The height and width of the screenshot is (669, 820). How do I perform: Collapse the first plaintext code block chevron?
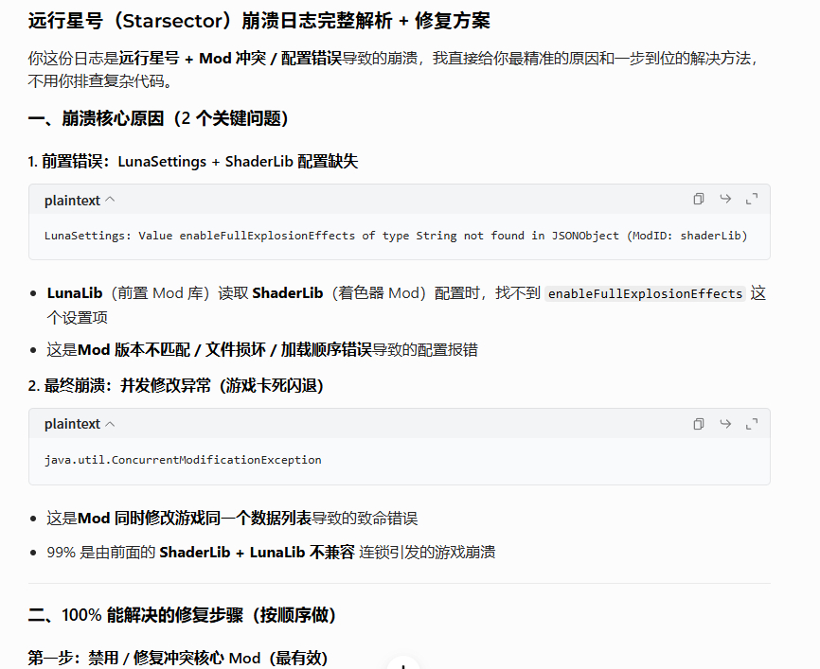(x=110, y=200)
